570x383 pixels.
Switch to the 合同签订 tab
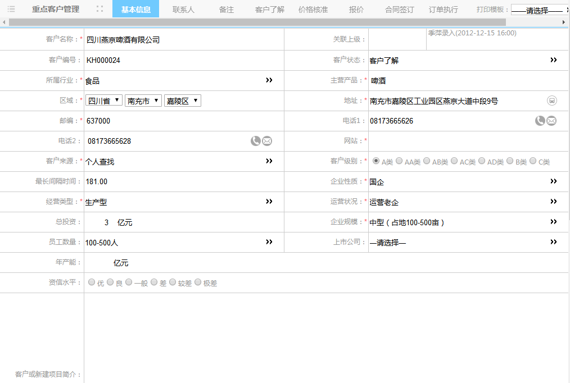tap(400, 10)
